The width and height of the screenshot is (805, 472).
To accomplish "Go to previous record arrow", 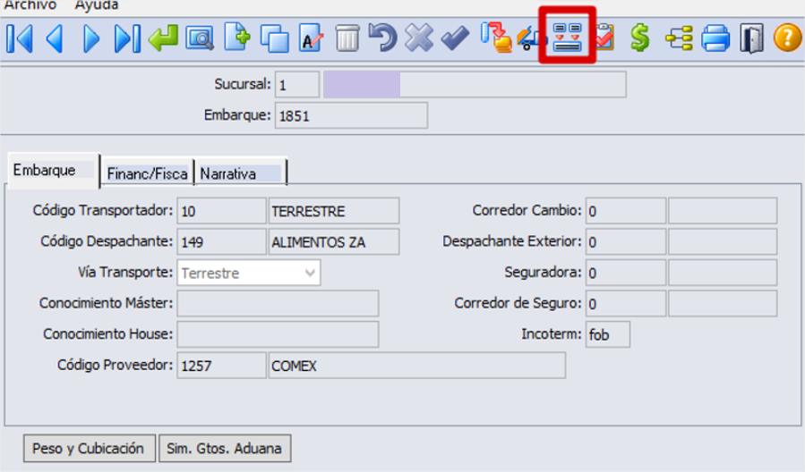I will click(55, 38).
